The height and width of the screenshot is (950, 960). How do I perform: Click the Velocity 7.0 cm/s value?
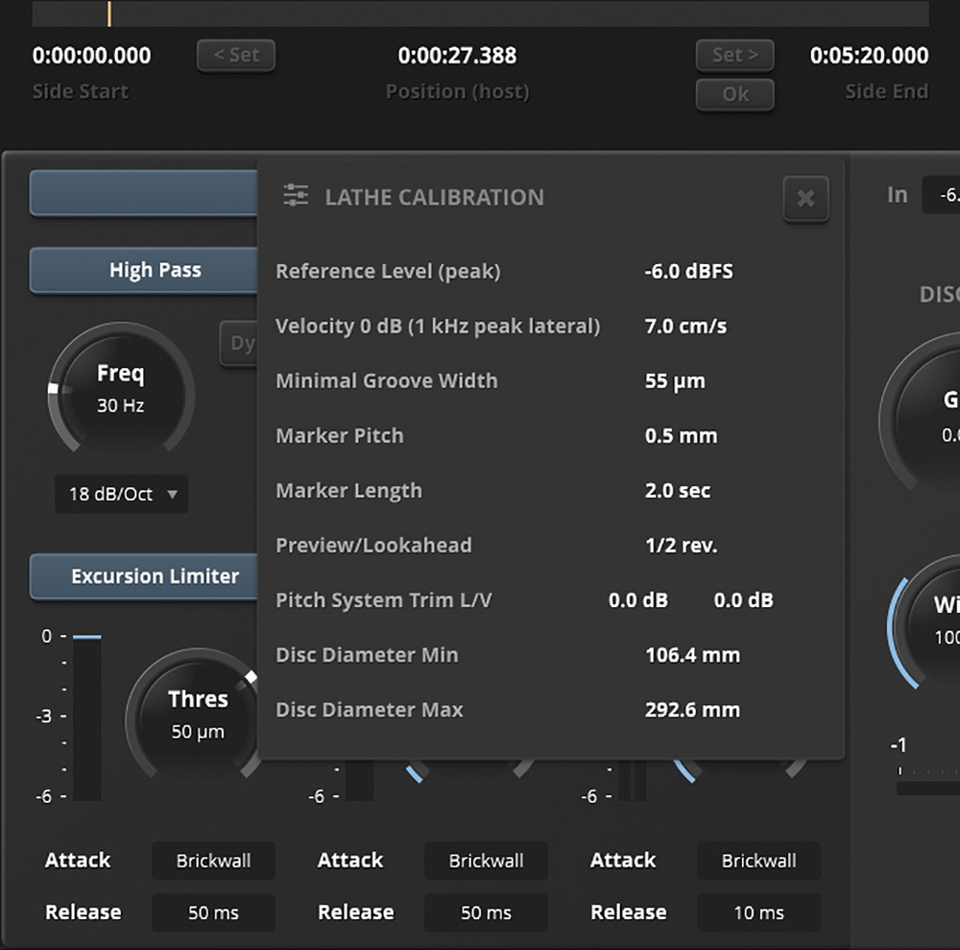(685, 327)
